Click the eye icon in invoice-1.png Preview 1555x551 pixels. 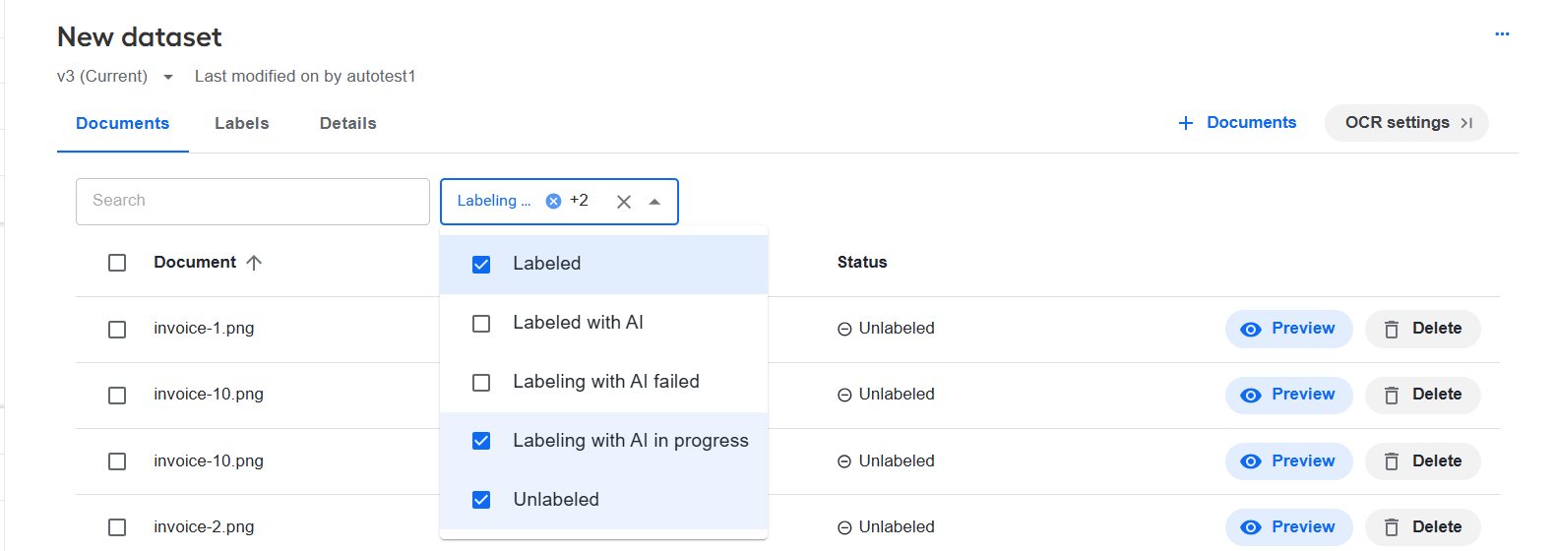pos(1251,330)
